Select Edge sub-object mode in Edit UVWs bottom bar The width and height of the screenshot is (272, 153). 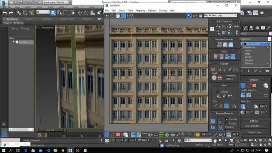[112, 135]
